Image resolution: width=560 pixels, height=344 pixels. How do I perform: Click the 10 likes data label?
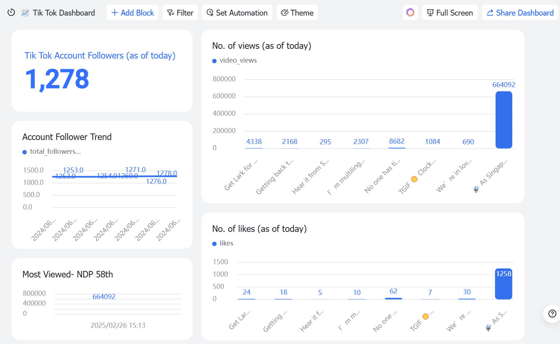[x=357, y=292]
